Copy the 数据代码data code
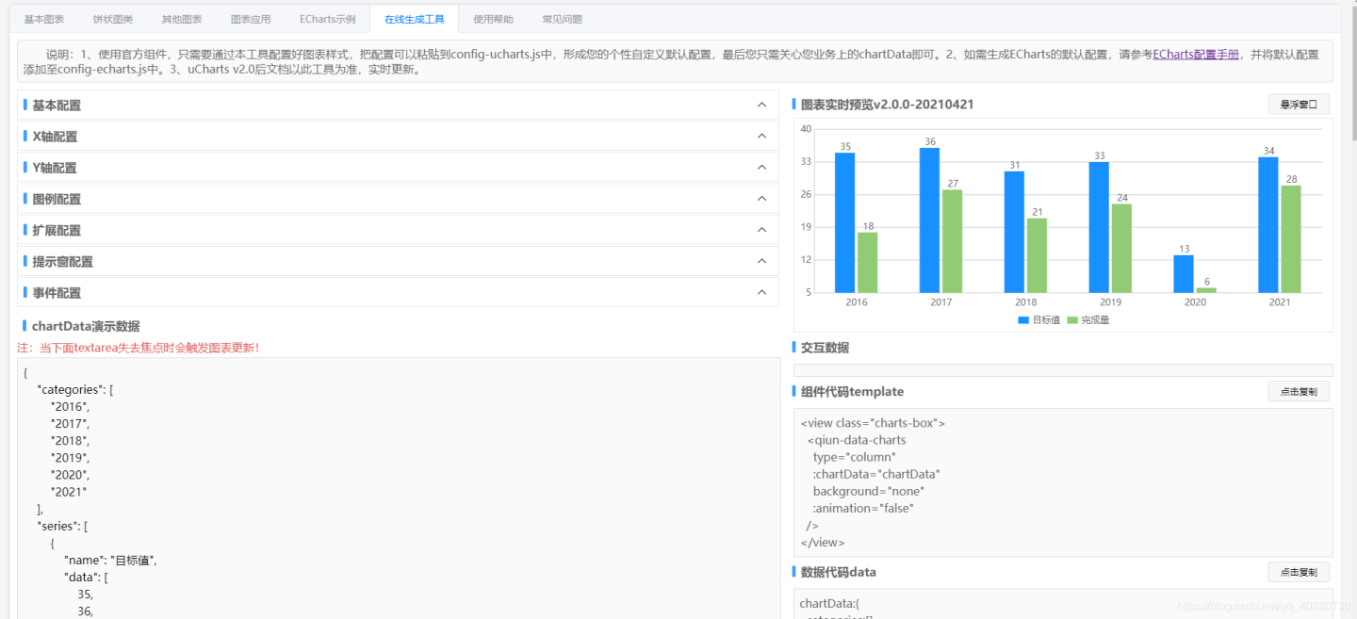This screenshot has height=619, width=1357. point(1298,571)
